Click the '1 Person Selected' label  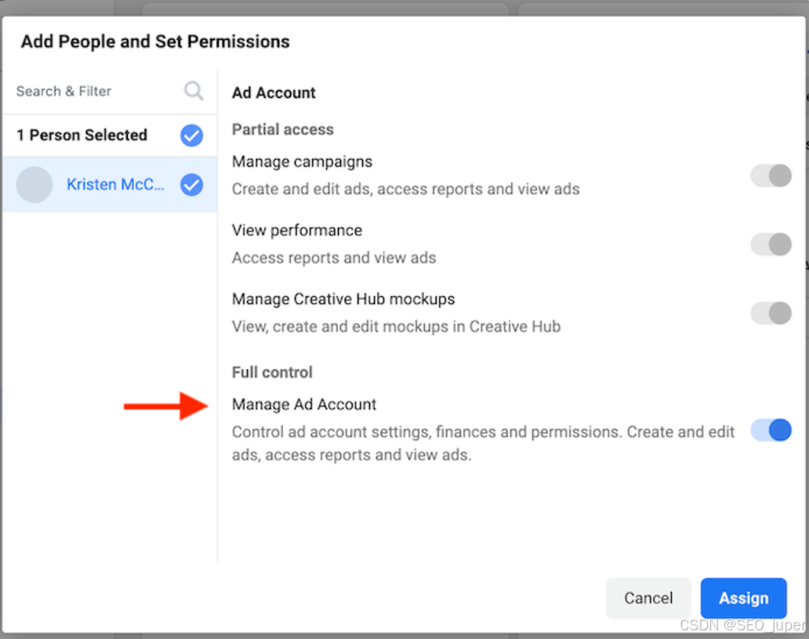coord(82,135)
